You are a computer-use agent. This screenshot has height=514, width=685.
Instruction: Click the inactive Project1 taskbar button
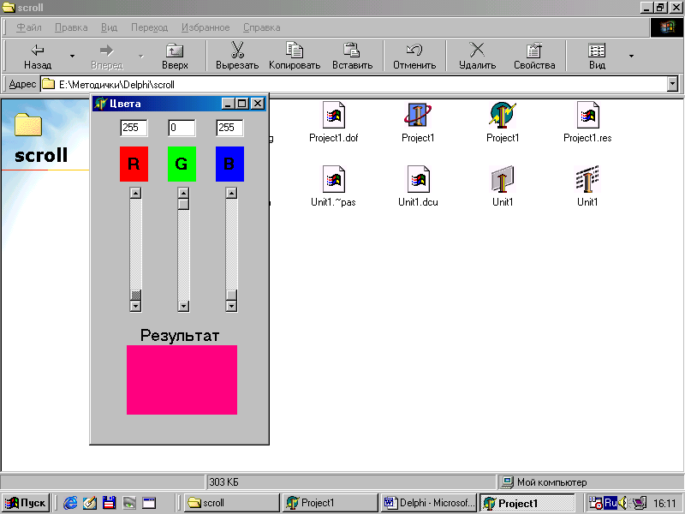(x=331, y=503)
